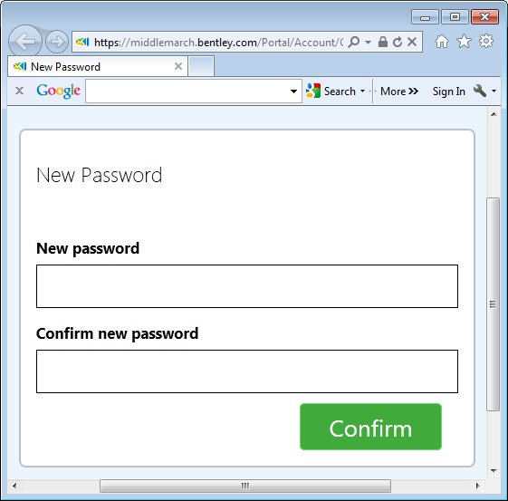Click the address bar search magnifier icon
Viewport: 508px width, 501px height.
point(354,42)
